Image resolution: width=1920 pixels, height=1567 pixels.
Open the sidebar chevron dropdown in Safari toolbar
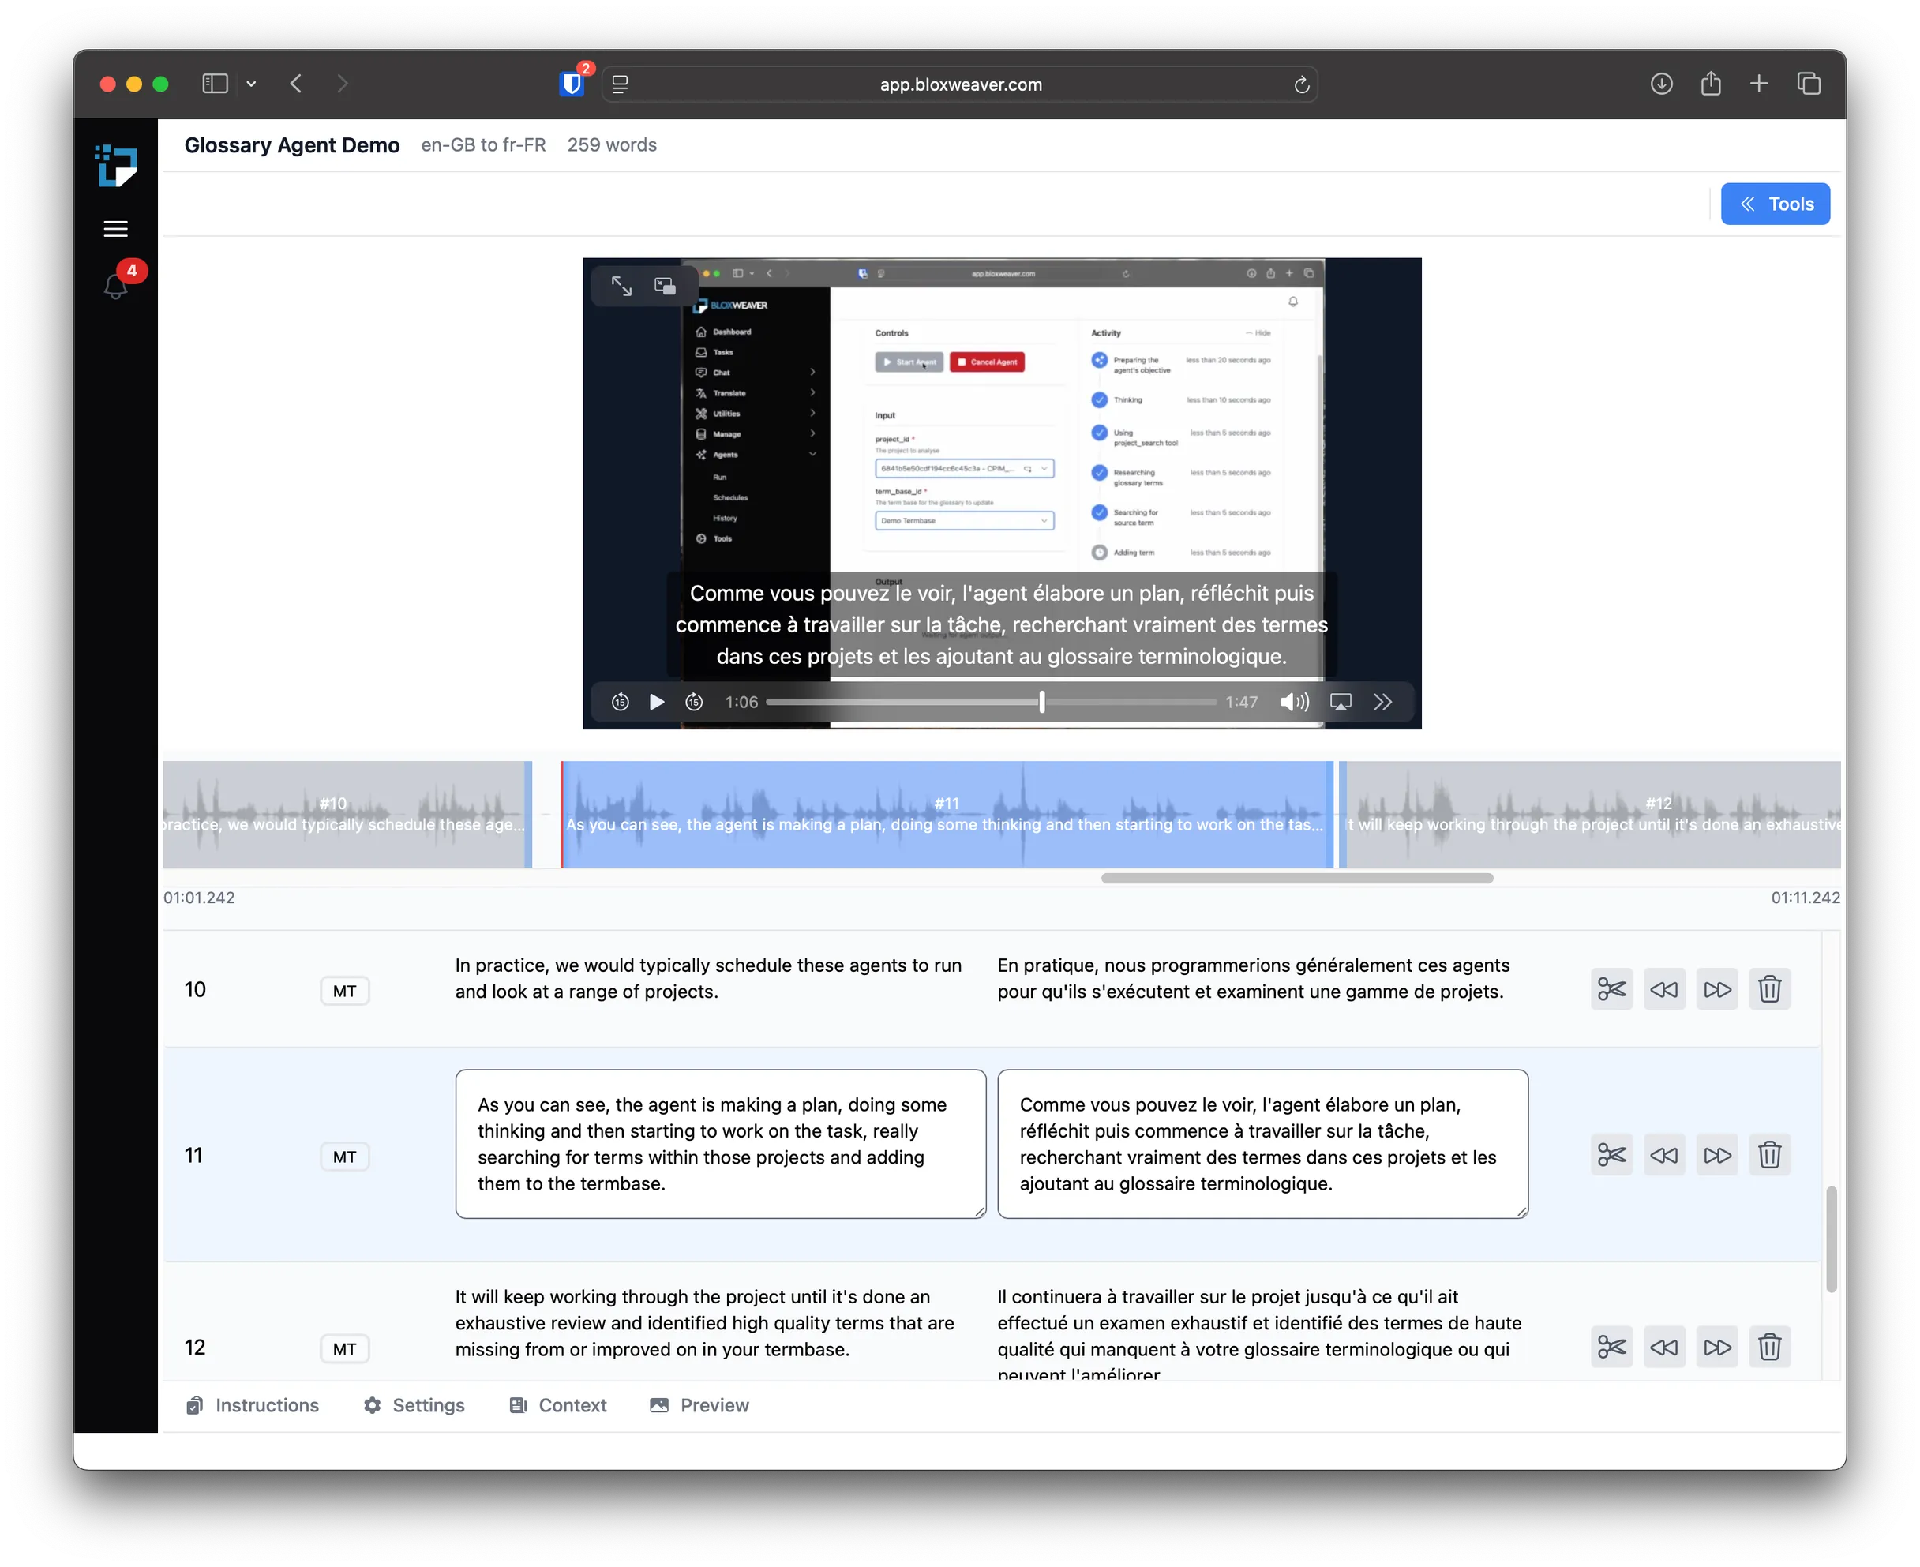tap(252, 83)
